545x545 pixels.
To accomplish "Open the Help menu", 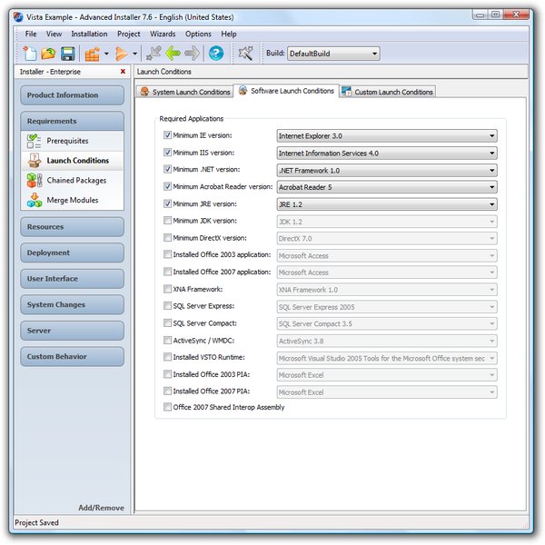I will pos(229,35).
